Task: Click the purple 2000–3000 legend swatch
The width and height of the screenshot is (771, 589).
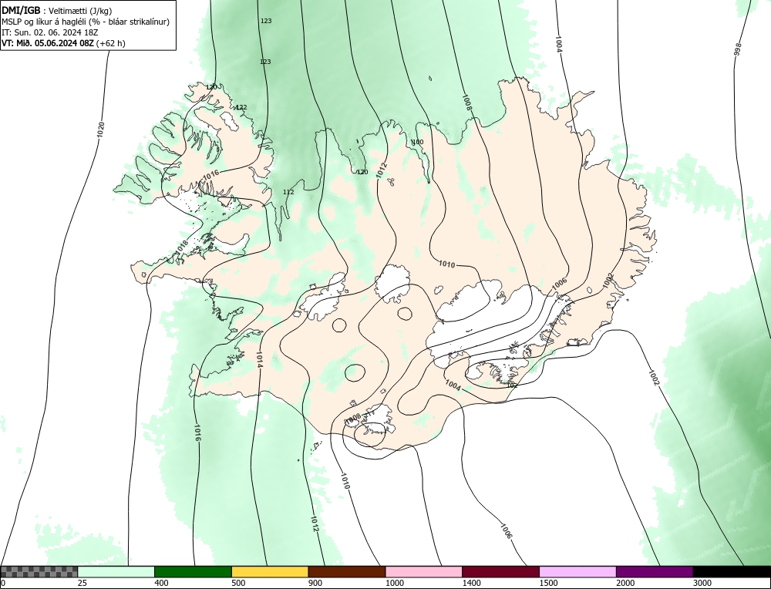Action: [x=655, y=572]
